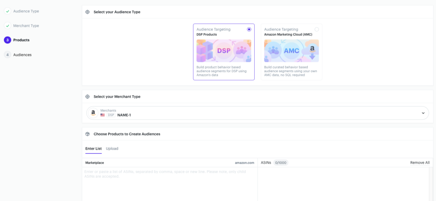Screen dimensions: 436x201
Task: Switch to the Upload tab
Action: point(112,149)
